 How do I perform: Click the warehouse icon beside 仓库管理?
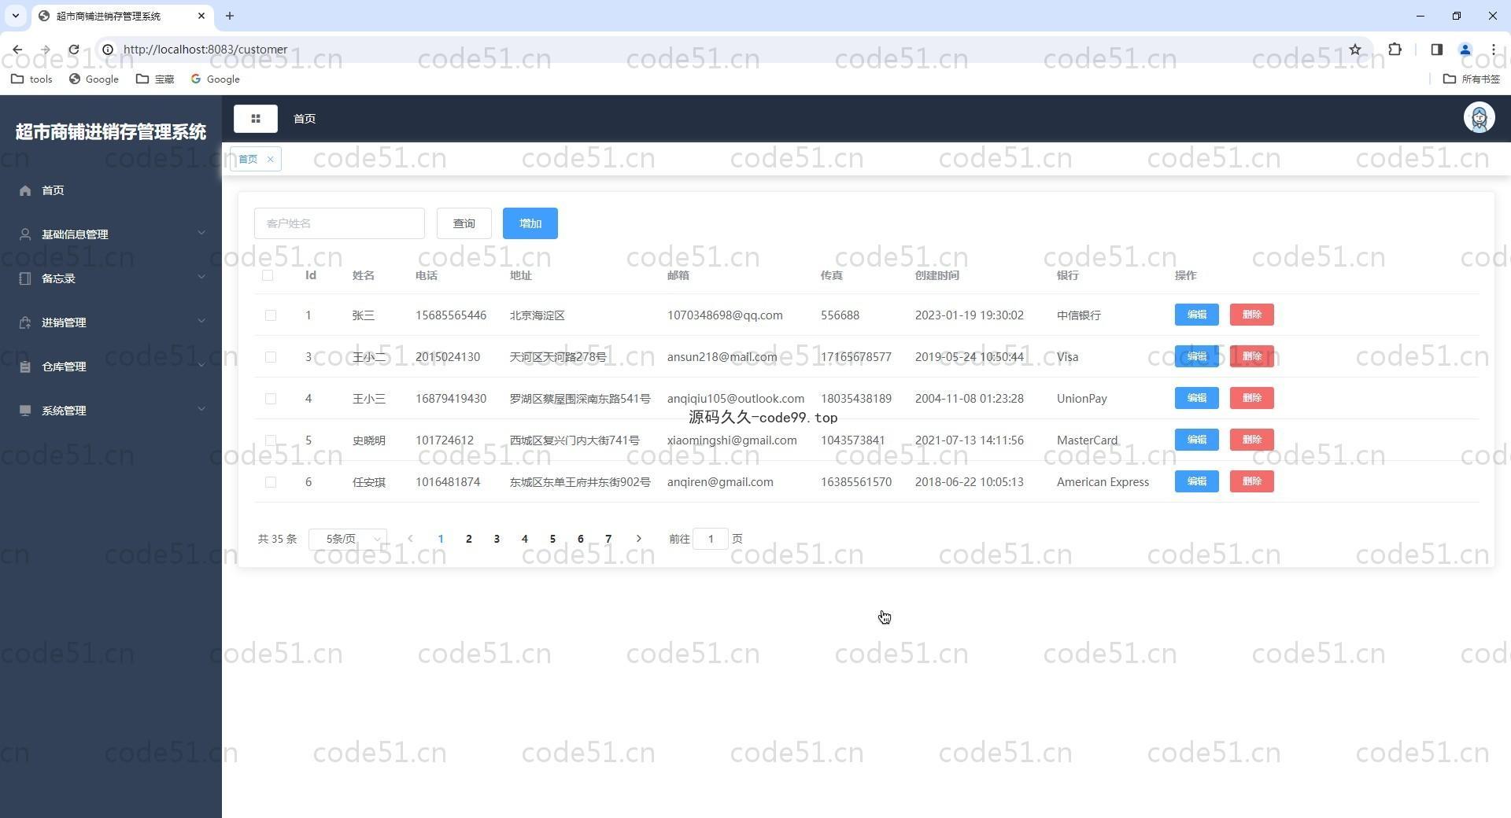pos(25,367)
